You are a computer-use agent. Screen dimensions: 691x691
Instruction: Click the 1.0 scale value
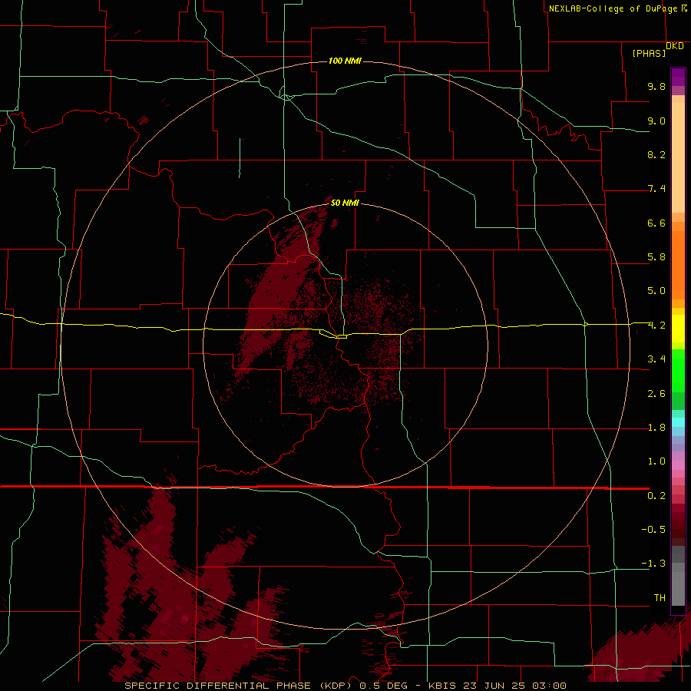point(656,461)
